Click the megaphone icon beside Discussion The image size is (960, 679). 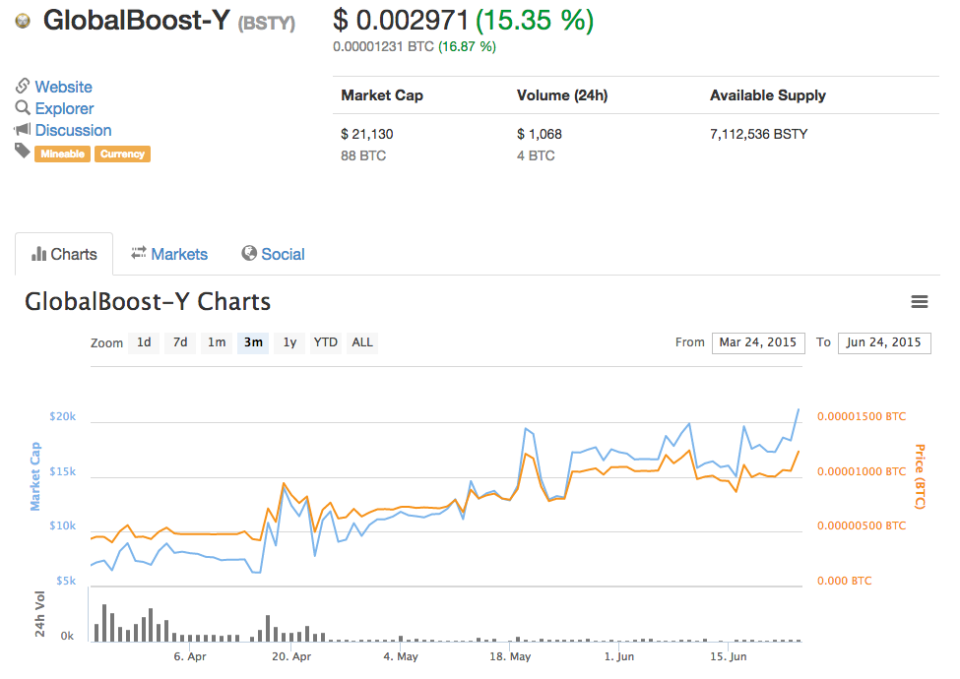pos(23,129)
